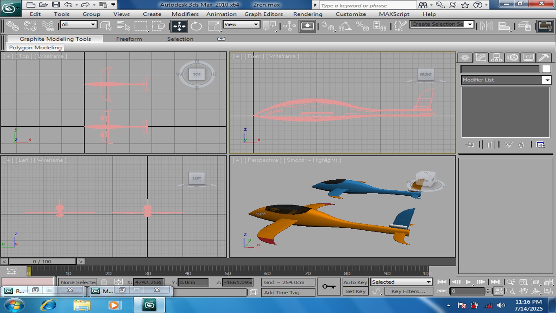Screen dimensions: 556x313
Task: Click the Zoom Extents All icon
Action: tap(548, 282)
